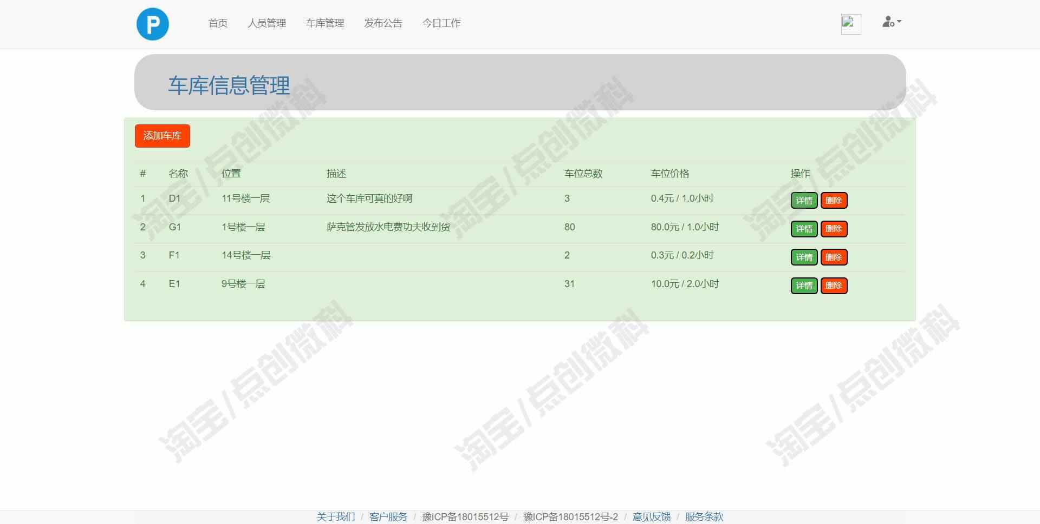View 详情 for garage D1

tap(804, 201)
